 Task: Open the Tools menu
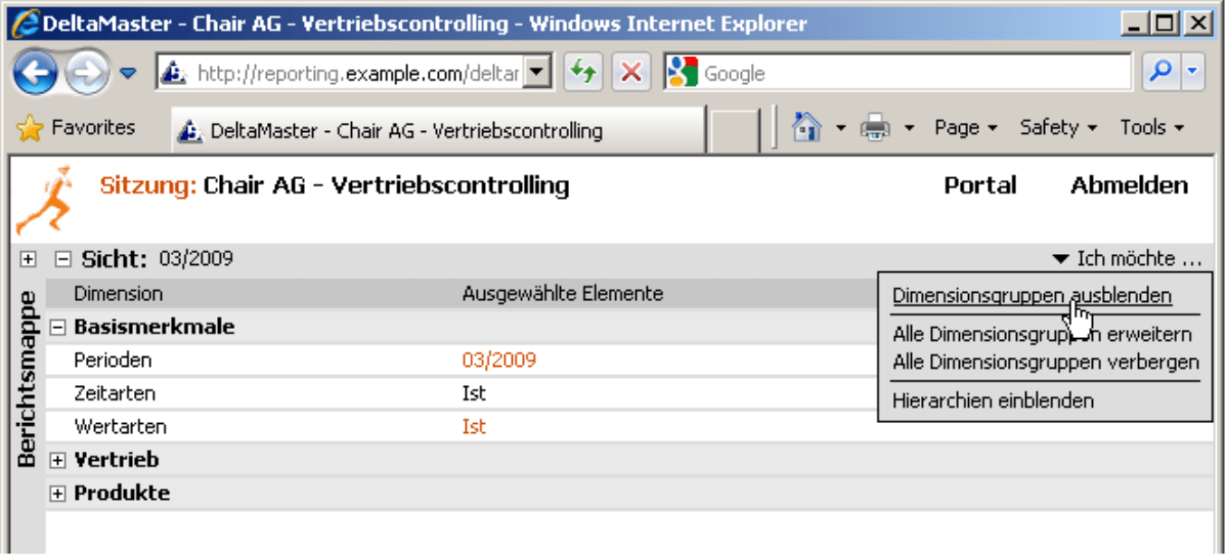(1152, 128)
